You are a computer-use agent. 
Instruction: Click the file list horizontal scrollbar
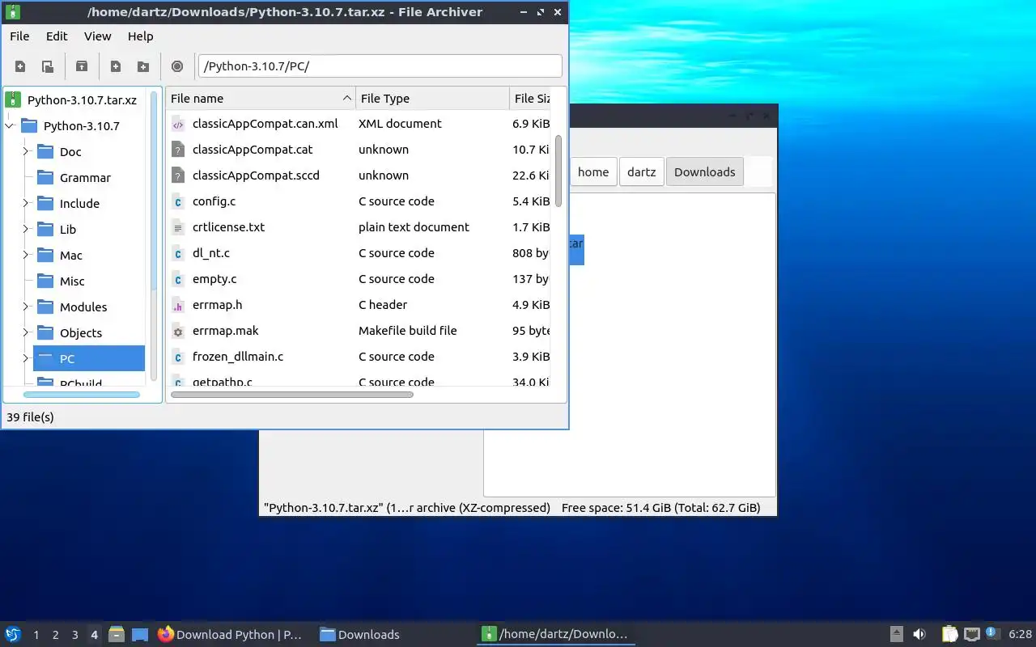pyautogui.click(x=292, y=395)
